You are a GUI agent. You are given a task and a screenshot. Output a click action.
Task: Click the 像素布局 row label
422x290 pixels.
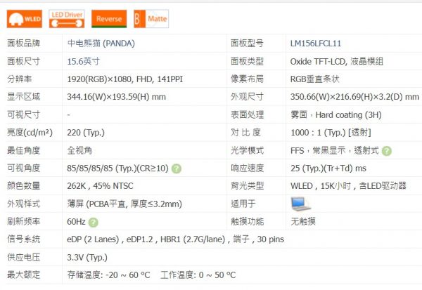coord(247,79)
